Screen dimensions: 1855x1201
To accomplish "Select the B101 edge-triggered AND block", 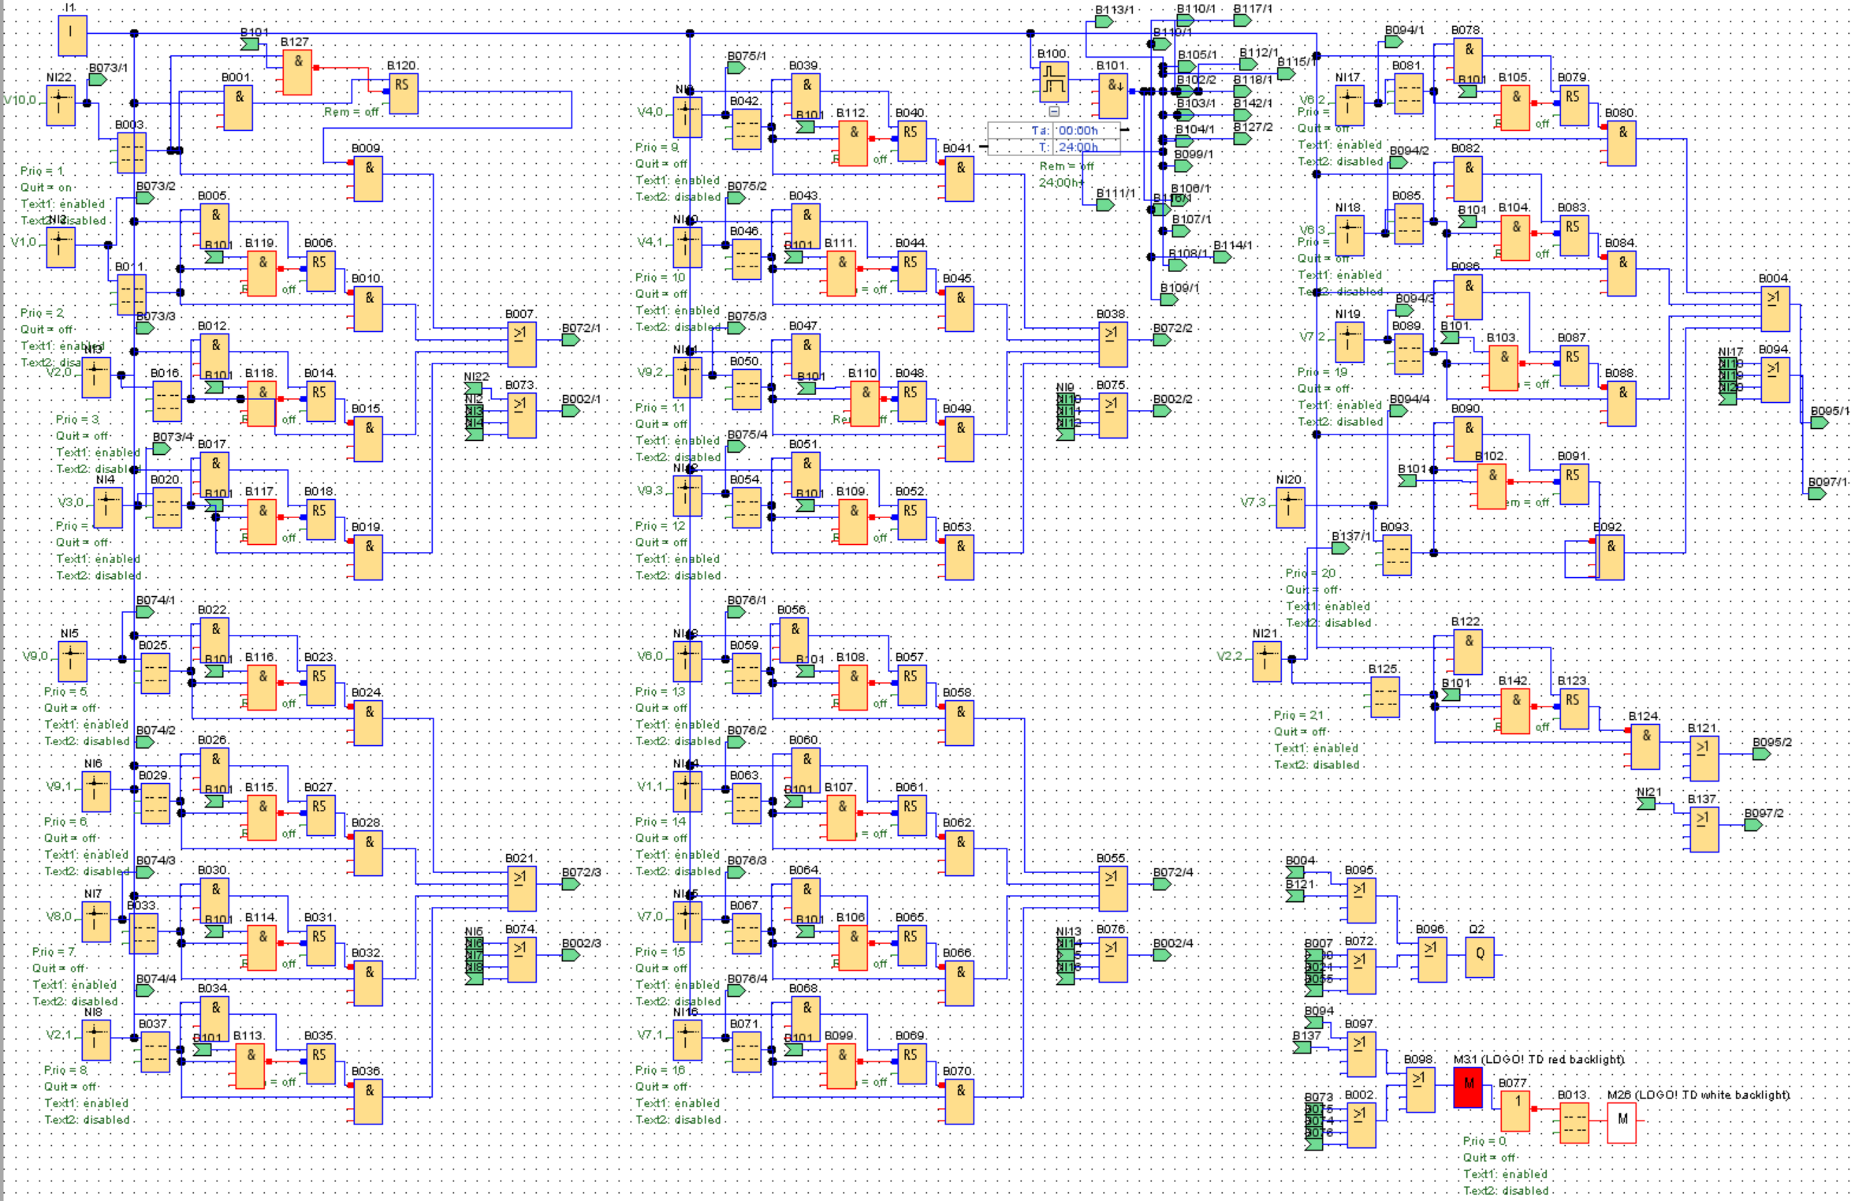I will (1113, 95).
